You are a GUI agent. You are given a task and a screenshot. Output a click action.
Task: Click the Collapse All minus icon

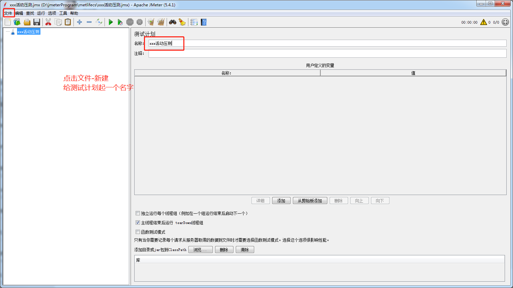point(89,22)
